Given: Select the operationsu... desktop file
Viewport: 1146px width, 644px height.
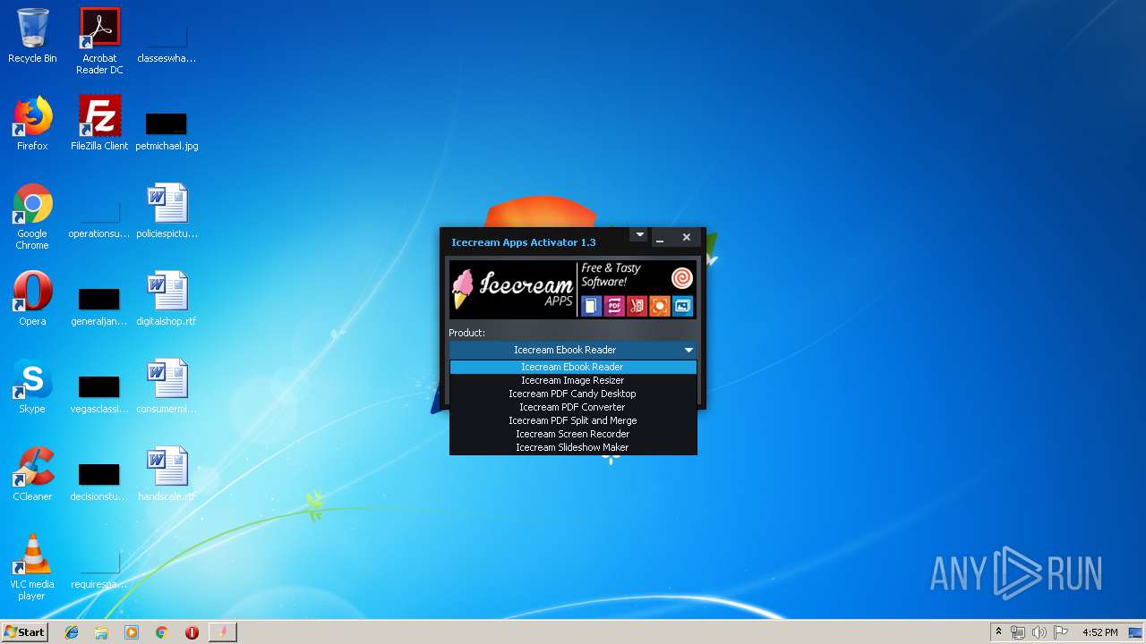Looking at the screenshot, I should click(x=99, y=218).
